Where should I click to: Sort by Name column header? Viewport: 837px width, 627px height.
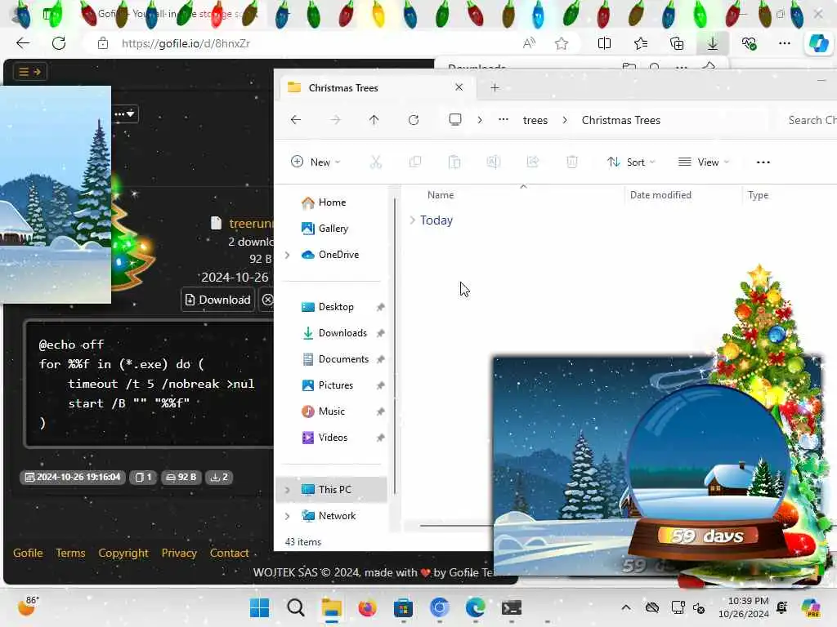[441, 195]
